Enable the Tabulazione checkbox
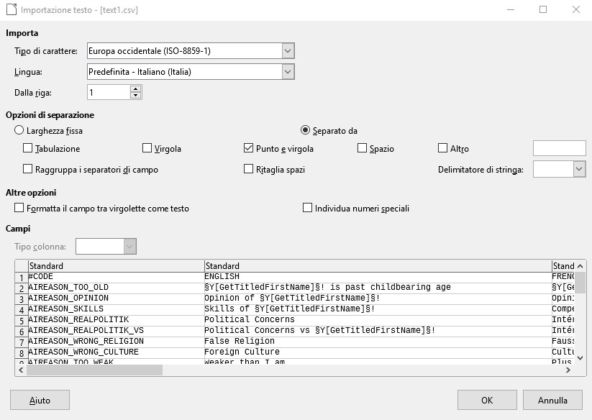The width and height of the screenshot is (592, 420). pos(27,148)
